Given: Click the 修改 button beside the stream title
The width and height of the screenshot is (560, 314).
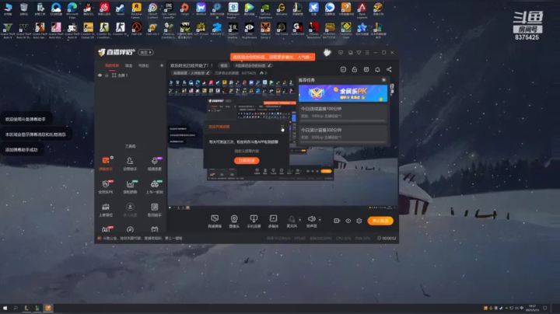Looking at the screenshot, I should pyautogui.click(x=223, y=65).
